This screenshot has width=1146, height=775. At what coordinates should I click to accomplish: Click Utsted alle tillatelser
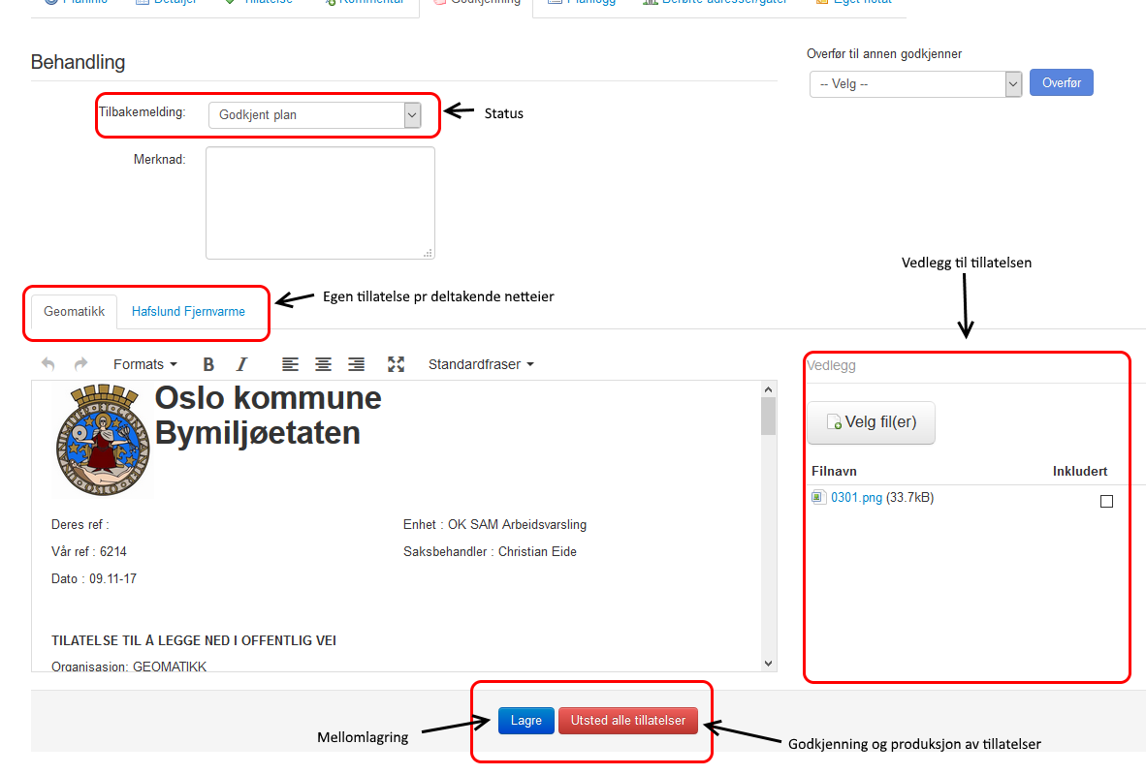pos(628,720)
